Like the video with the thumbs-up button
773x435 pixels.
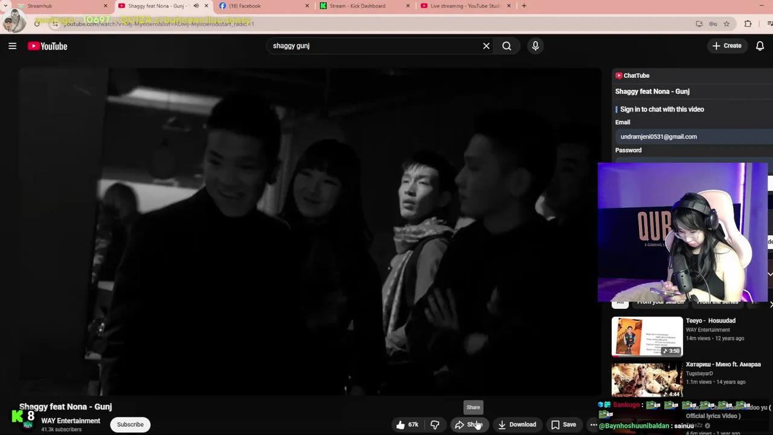pyautogui.click(x=408, y=425)
